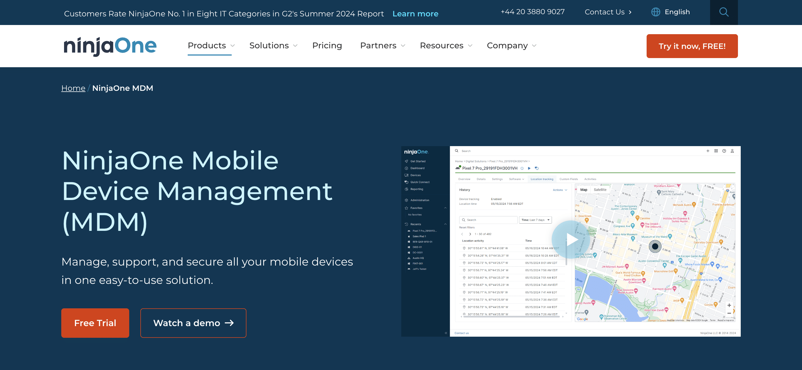
Task: Open Contact Us link
Action: 608,12
